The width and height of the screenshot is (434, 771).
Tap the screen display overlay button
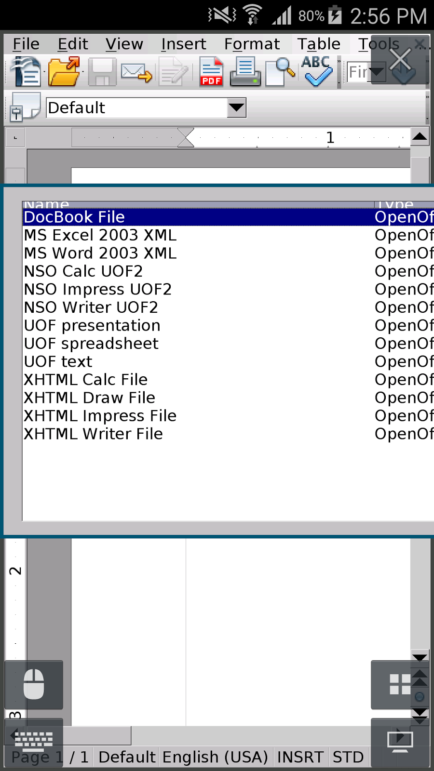(x=400, y=742)
